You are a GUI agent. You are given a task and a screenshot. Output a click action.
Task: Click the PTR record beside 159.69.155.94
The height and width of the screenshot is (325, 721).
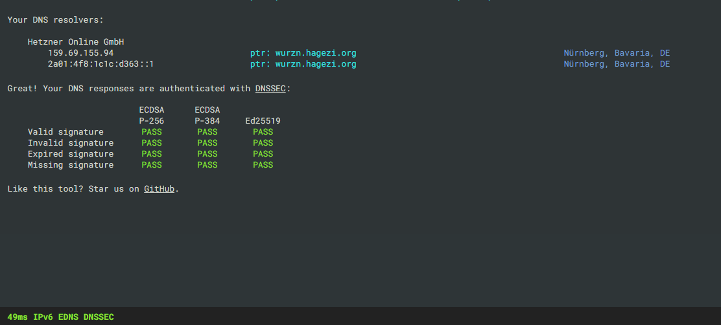pos(303,53)
